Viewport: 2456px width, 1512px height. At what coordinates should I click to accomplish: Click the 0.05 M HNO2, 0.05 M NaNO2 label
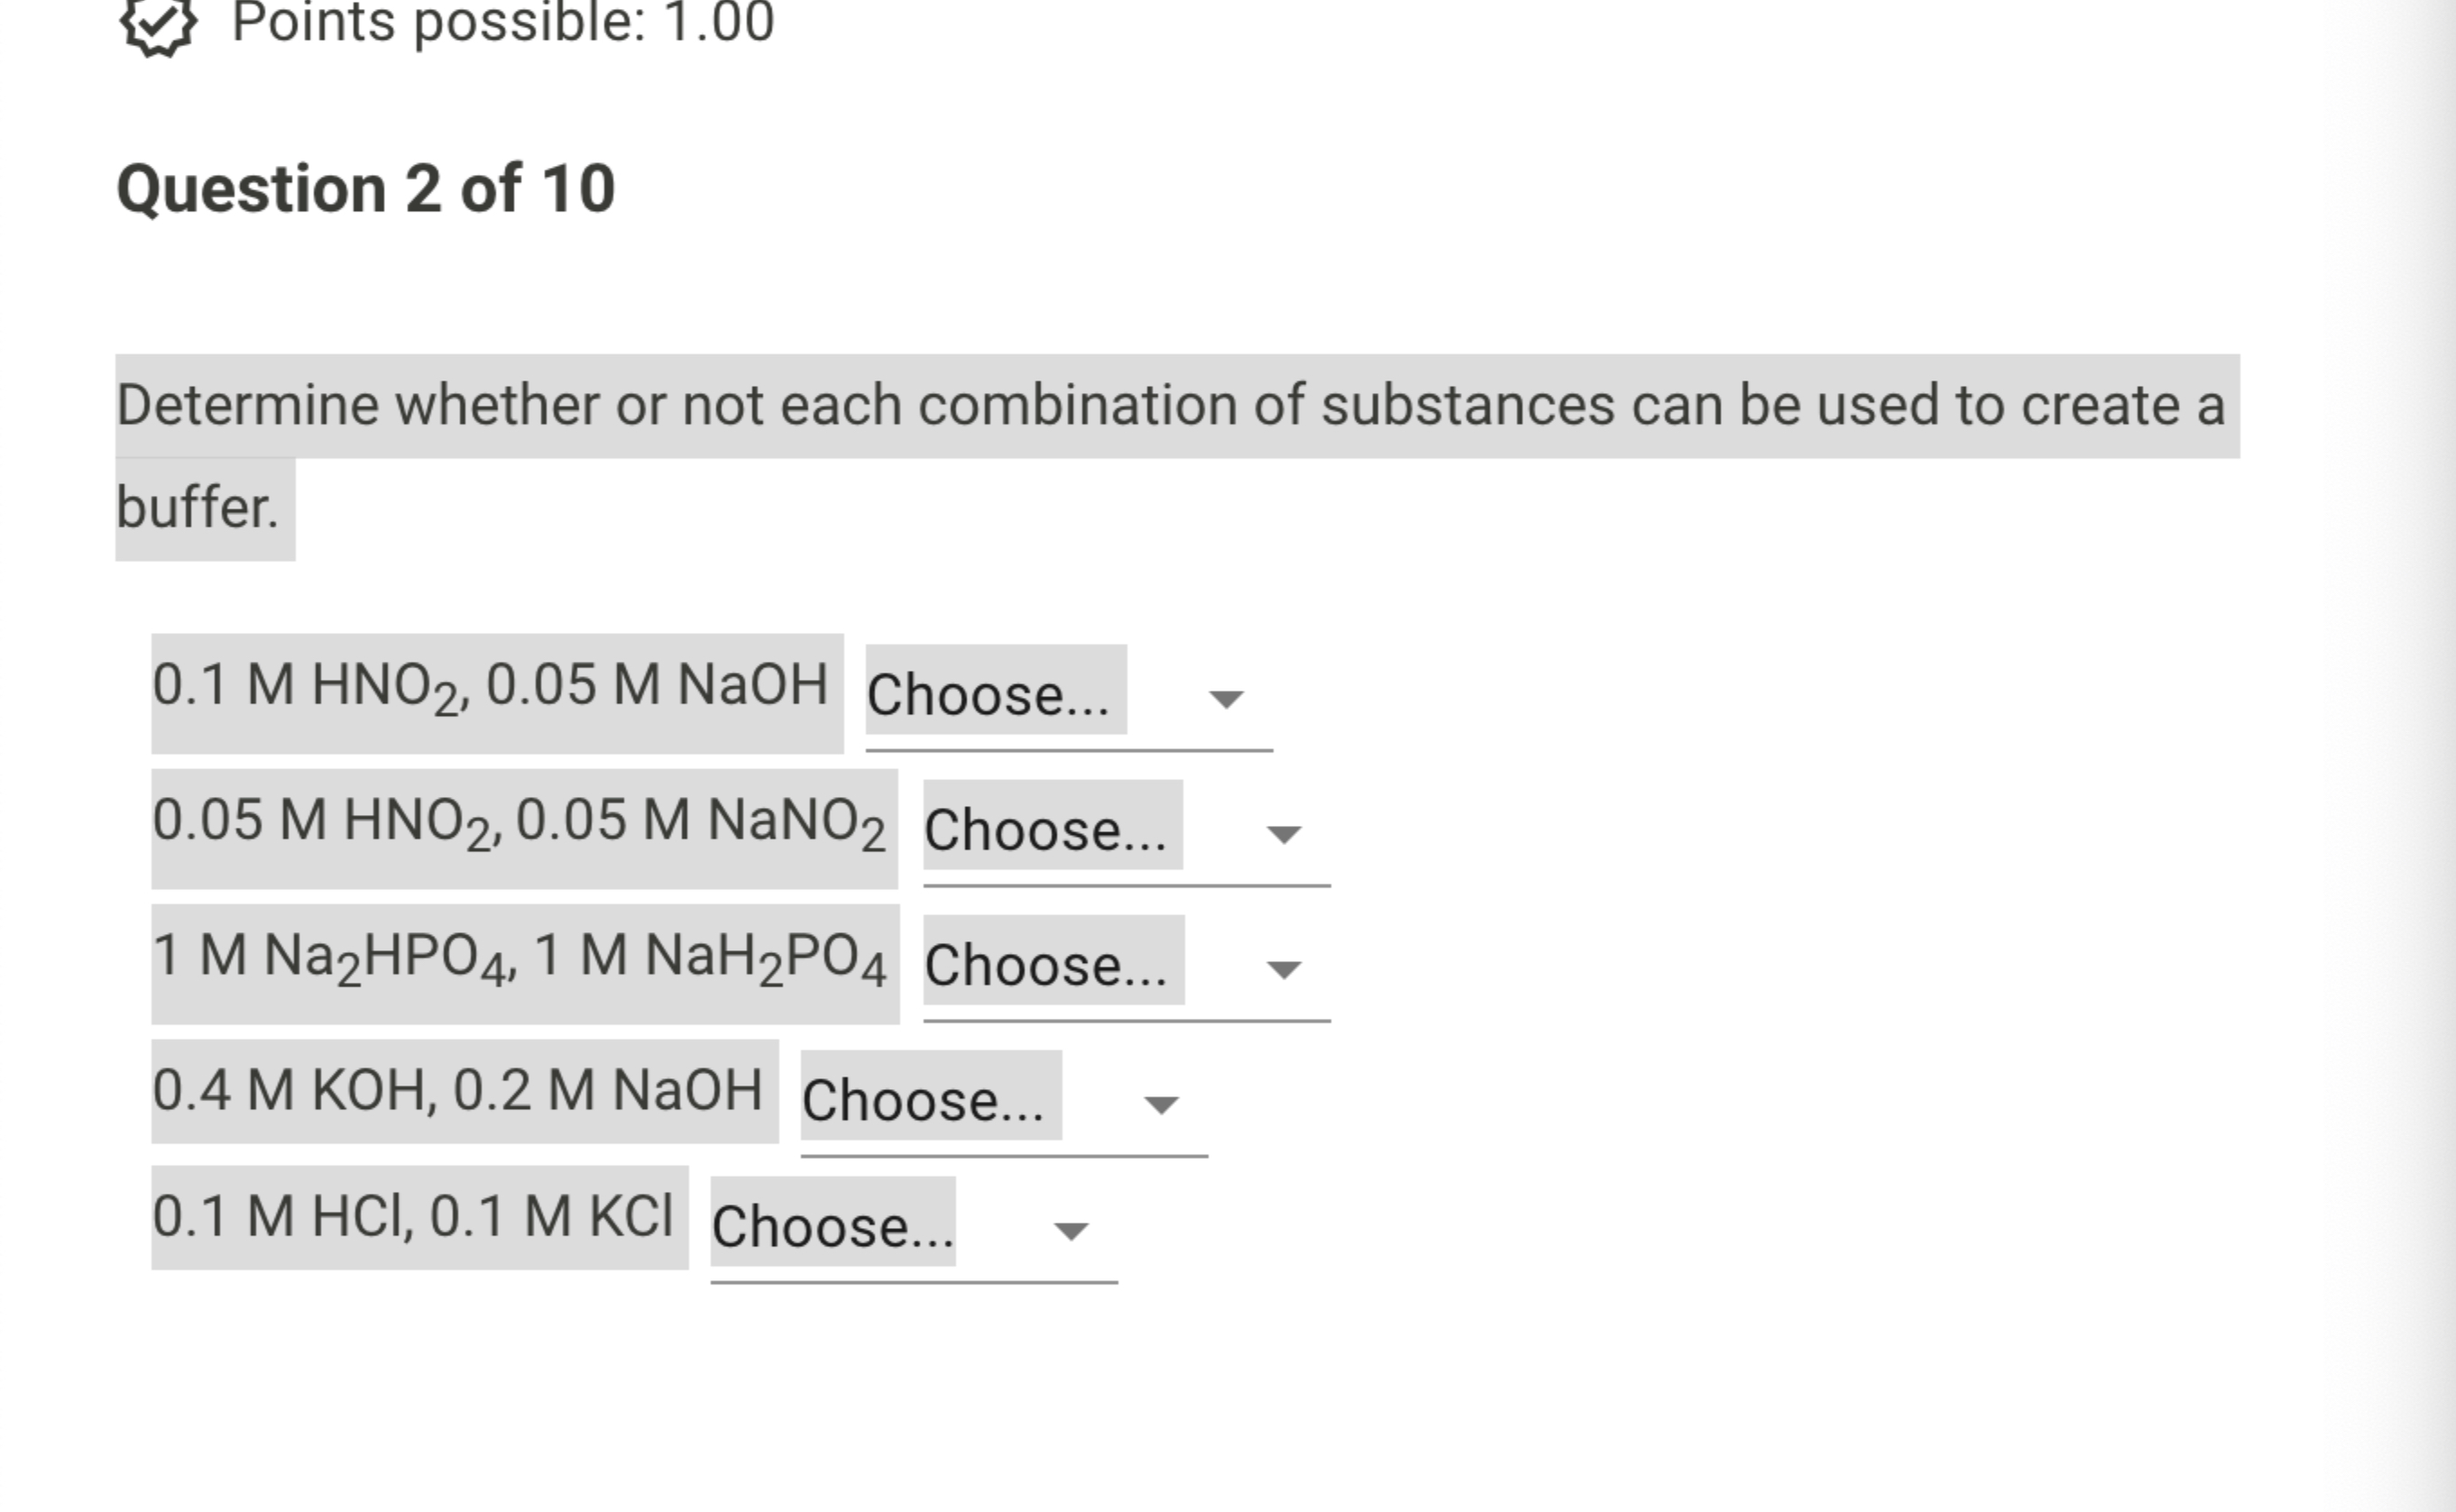(x=524, y=824)
